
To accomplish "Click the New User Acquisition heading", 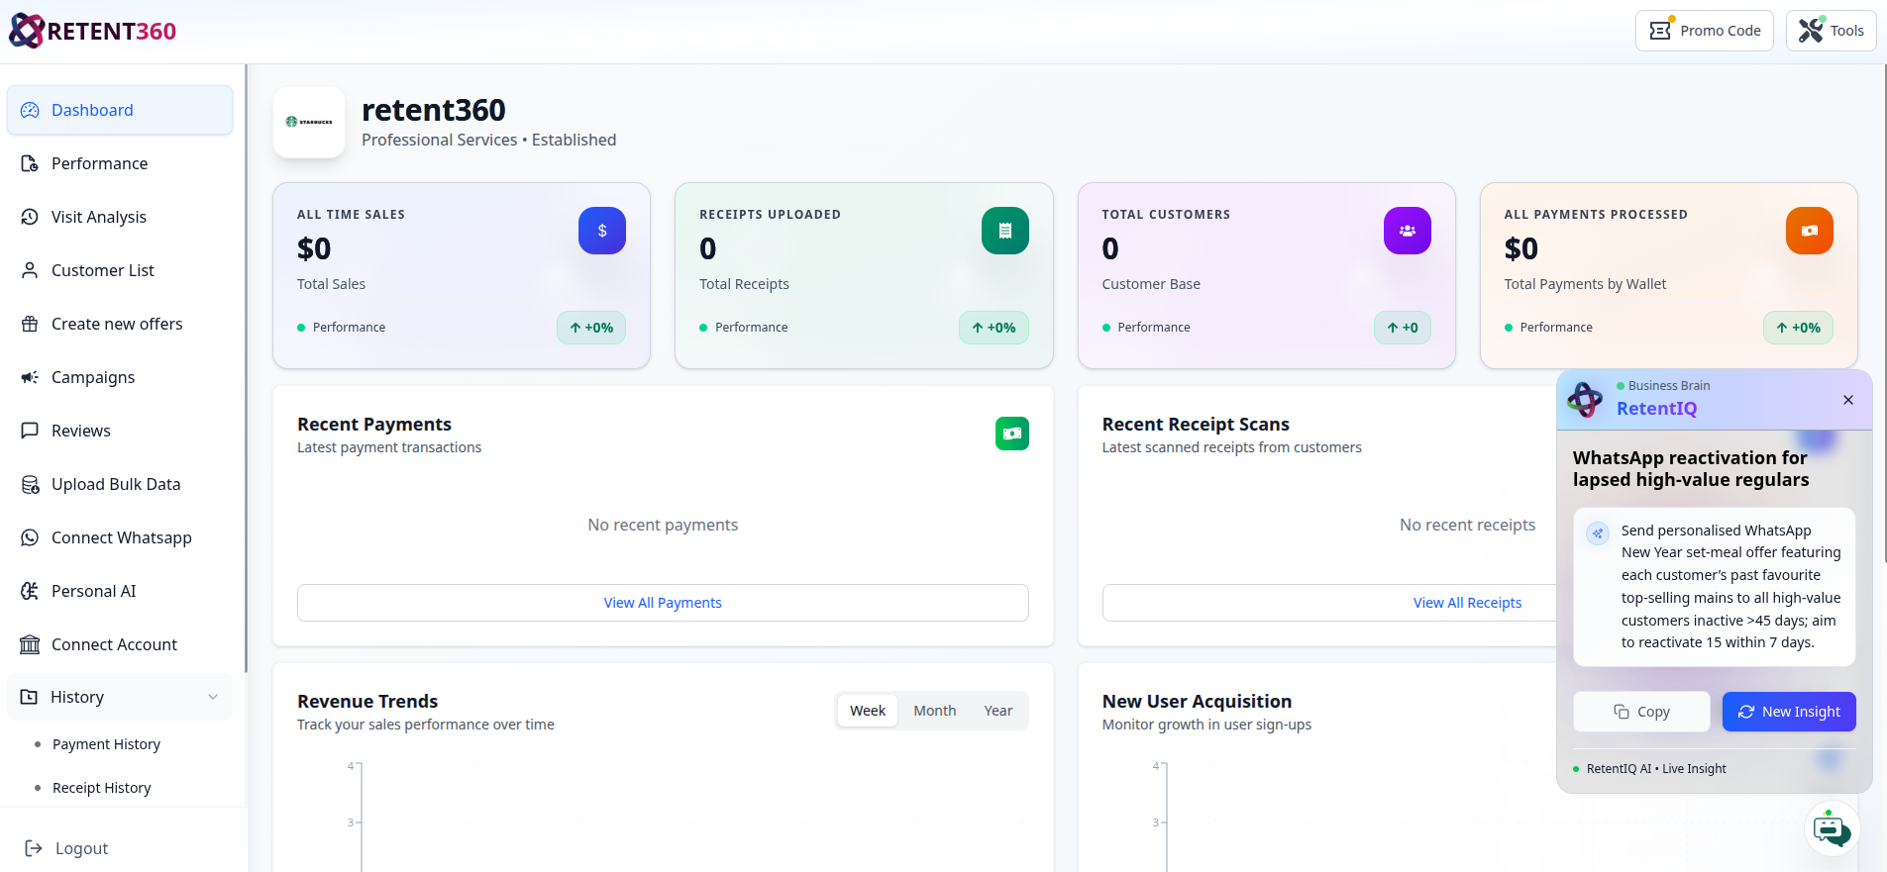I will pos(1197,701).
